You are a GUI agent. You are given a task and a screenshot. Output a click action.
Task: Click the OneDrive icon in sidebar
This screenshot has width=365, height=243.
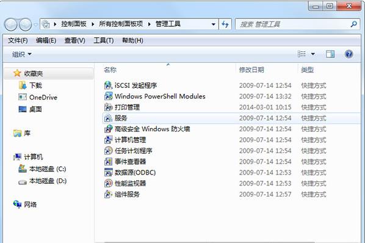(x=23, y=97)
